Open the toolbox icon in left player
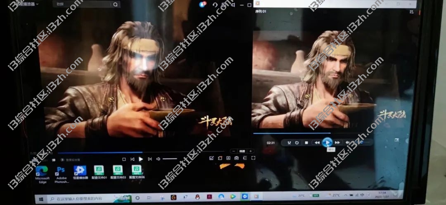This screenshot has width=446, height=205. pyautogui.click(x=236, y=158)
